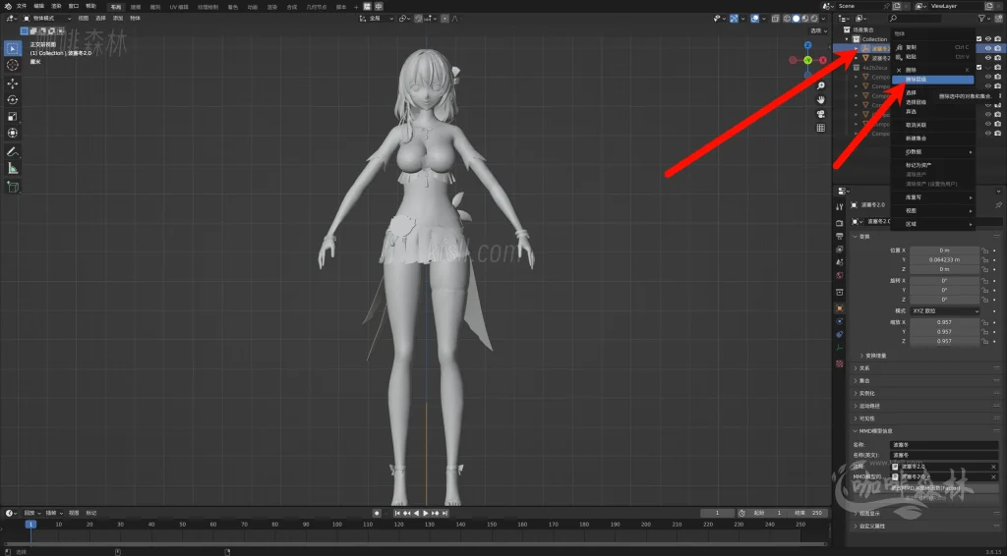This screenshot has width=1007, height=556.
Task: Switch to the UV编辑 workspace tab
Action: tap(178, 7)
